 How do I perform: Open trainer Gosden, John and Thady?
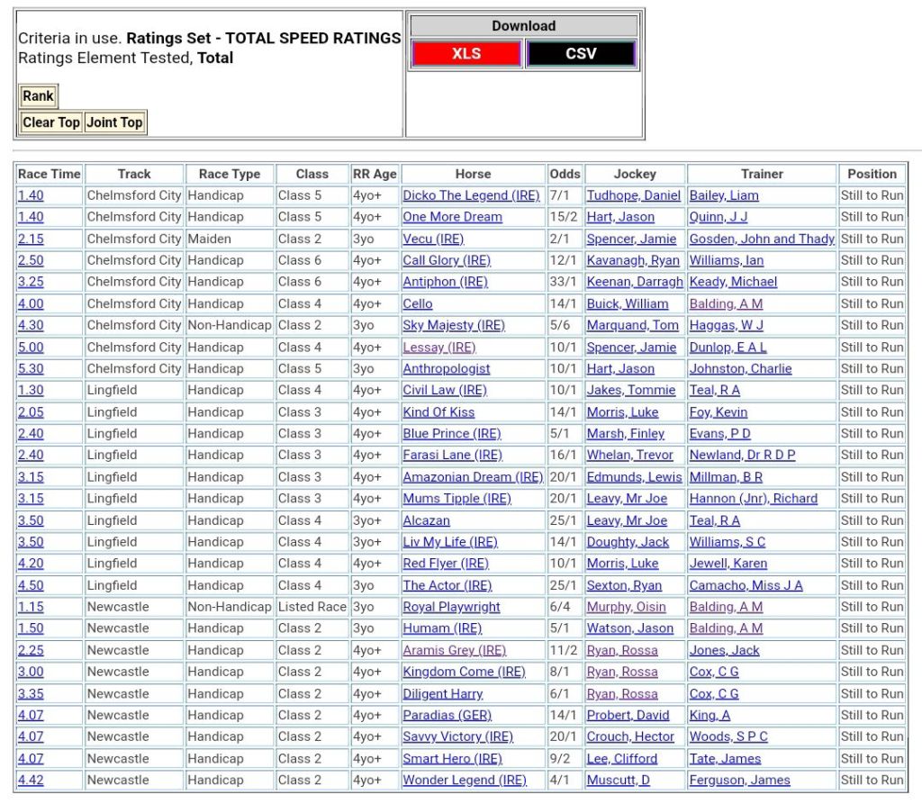coord(762,239)
